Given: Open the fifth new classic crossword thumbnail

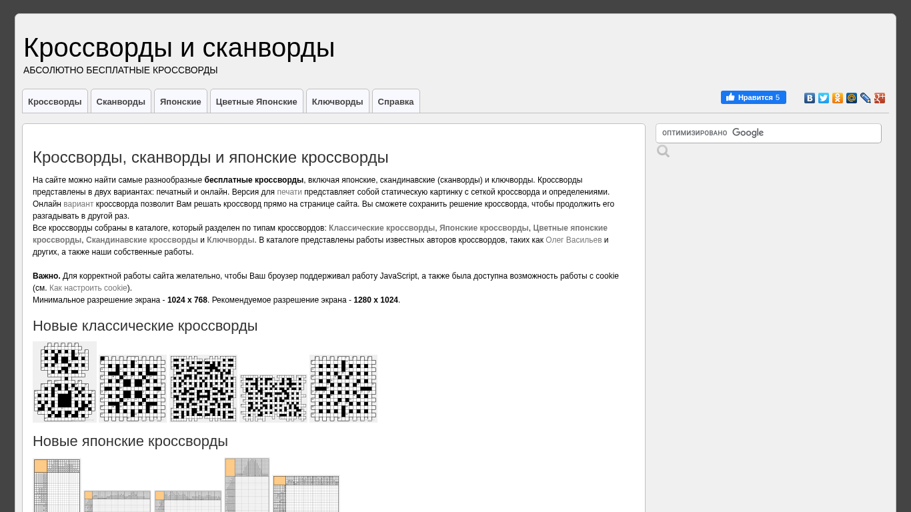Looking at the screenshot, I should [x=343, y=389].
